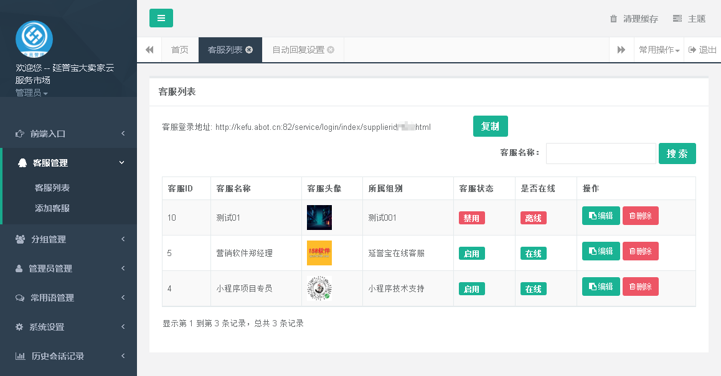
Task: Delete the 测试01 row
Action: [x=641, y=216]
